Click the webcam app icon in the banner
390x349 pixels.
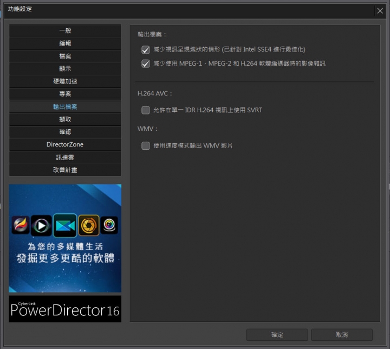(109, 225)
